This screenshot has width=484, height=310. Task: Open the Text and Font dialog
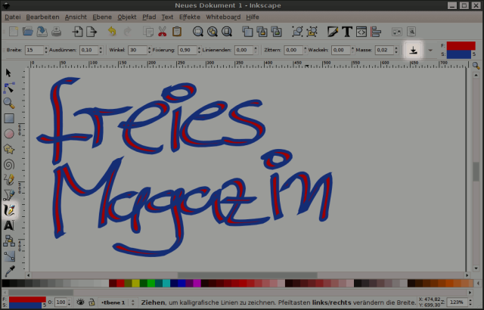point(347,32)
